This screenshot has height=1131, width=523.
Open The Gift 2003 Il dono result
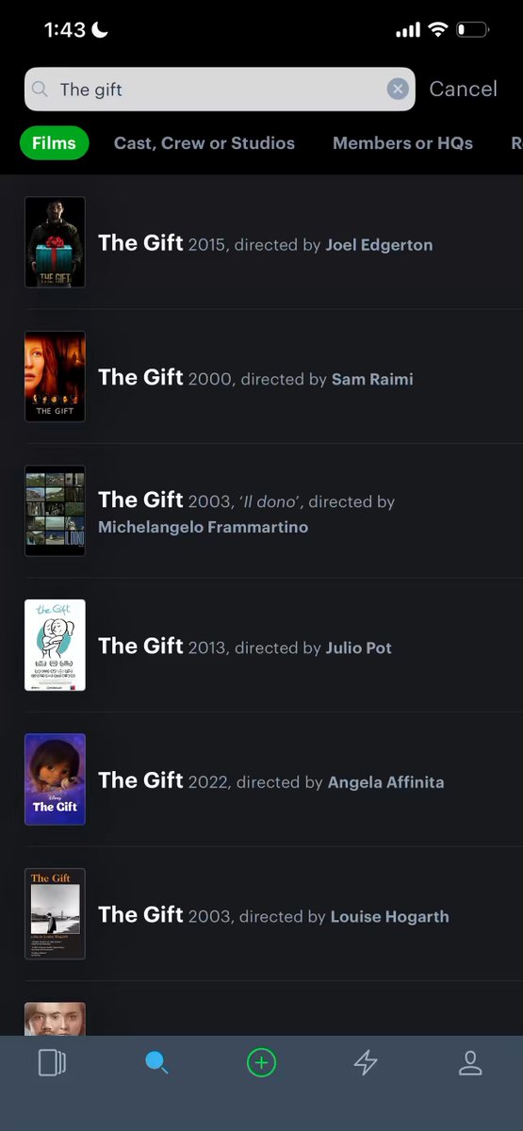(273, 511)
